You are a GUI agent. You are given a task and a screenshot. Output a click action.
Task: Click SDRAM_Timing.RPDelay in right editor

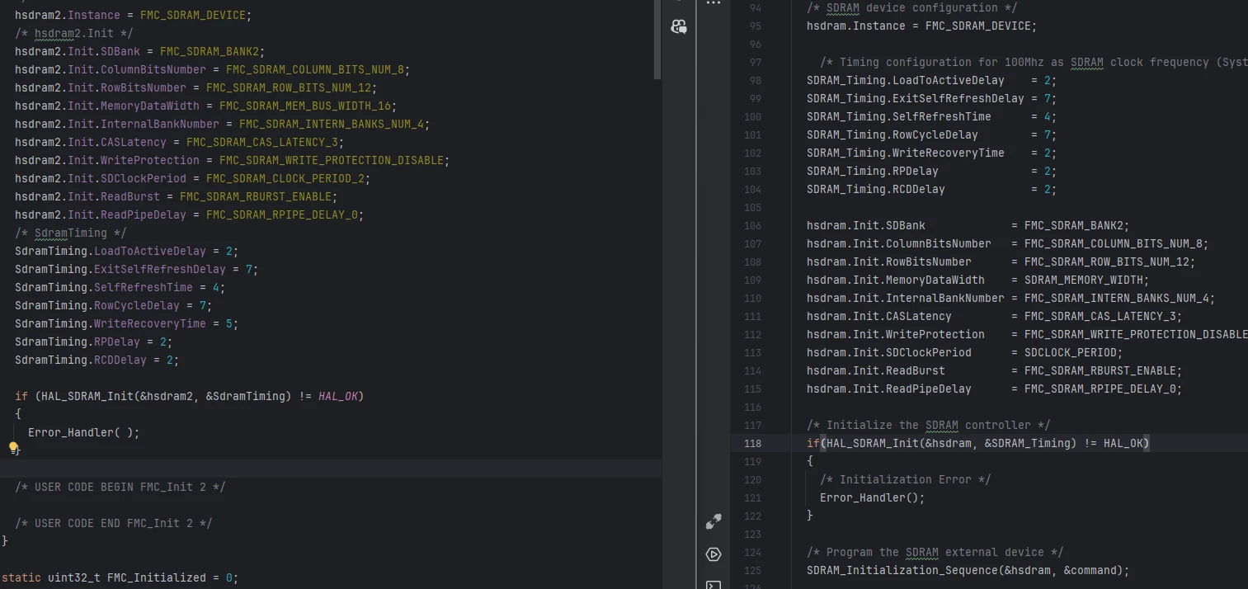click(873, 171)
